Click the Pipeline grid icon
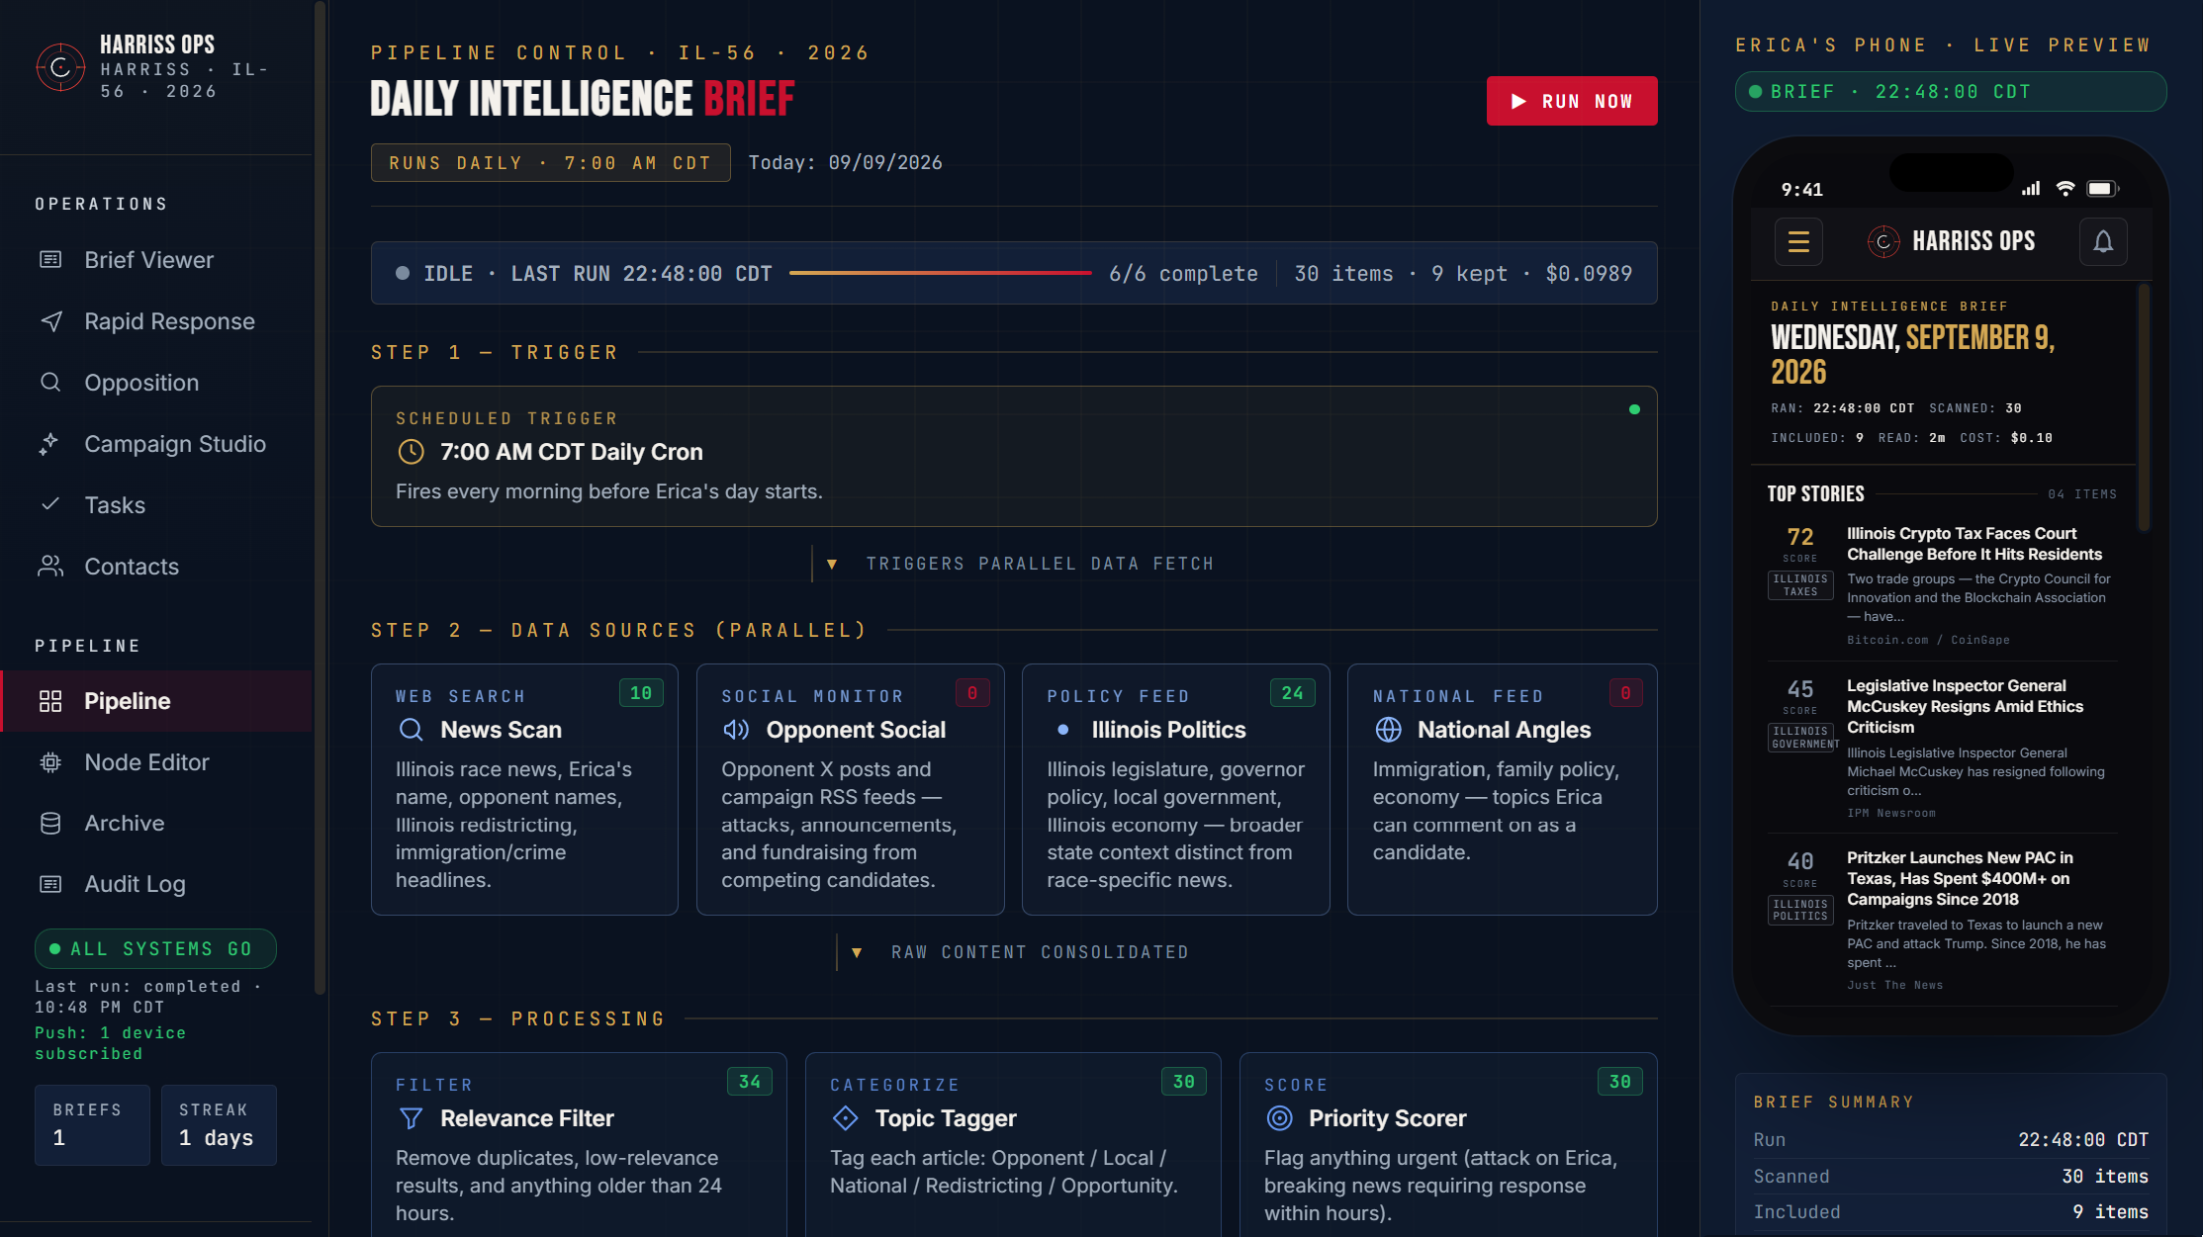 coord(50,701)
